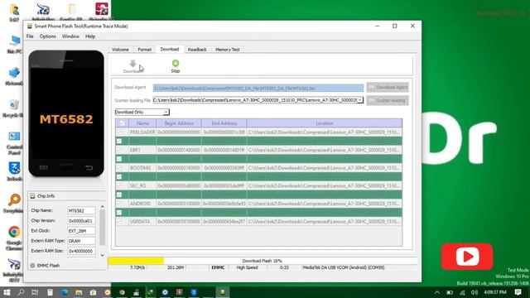
Task: Open the Options menu
Action: pyautogui.click(x=48, y=36)
